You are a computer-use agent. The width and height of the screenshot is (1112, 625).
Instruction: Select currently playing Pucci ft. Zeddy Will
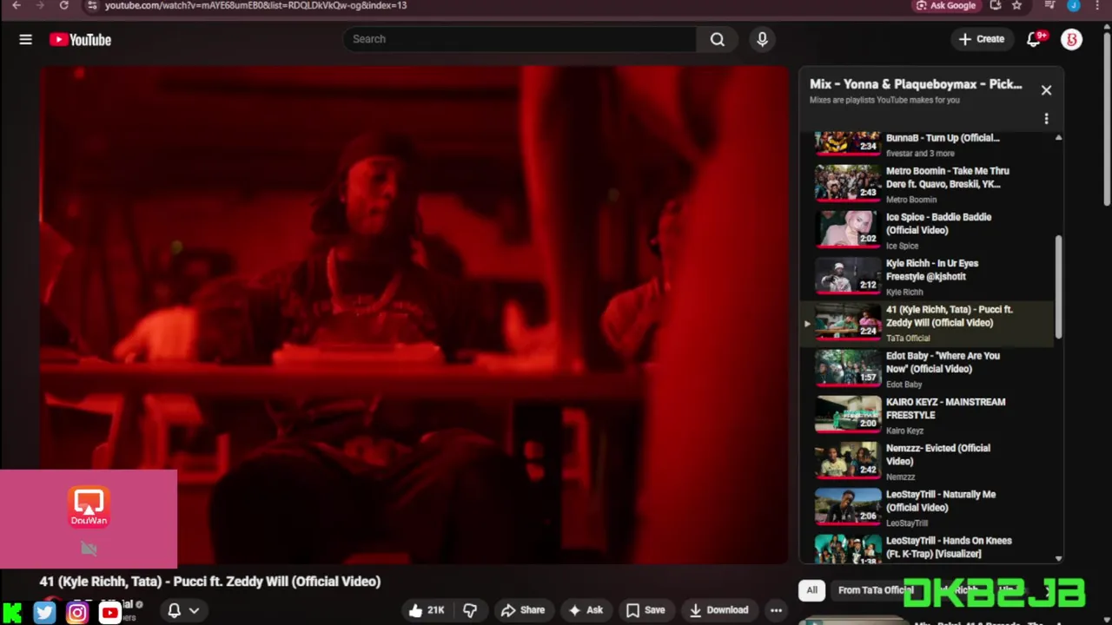point(926,323)
